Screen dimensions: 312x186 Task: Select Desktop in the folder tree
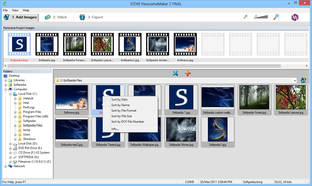14,76
